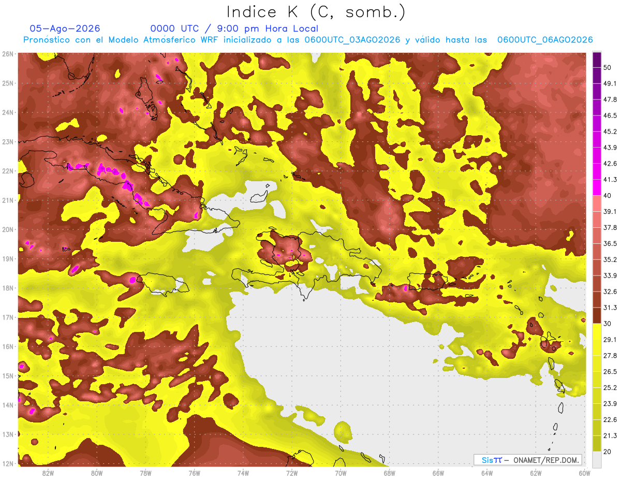Click the color scale label "27.8"
621x480 pixels.
pos(611,356)
